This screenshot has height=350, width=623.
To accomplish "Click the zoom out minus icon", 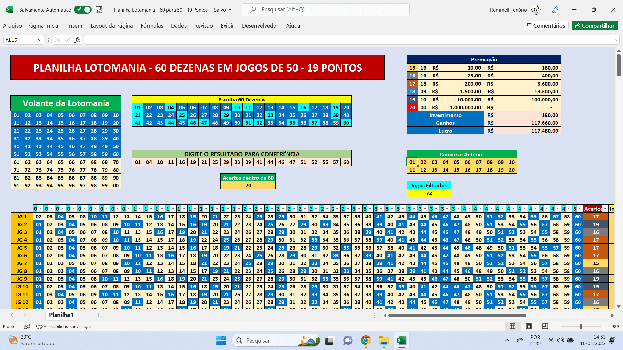I will (x=557, y=326).
